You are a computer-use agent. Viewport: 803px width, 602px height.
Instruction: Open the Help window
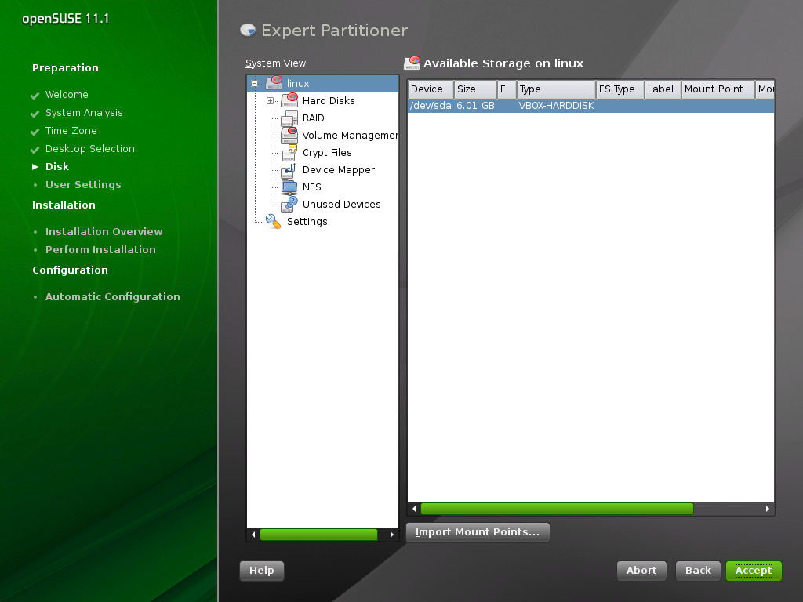pyautogui.click(x=261, y=571)
